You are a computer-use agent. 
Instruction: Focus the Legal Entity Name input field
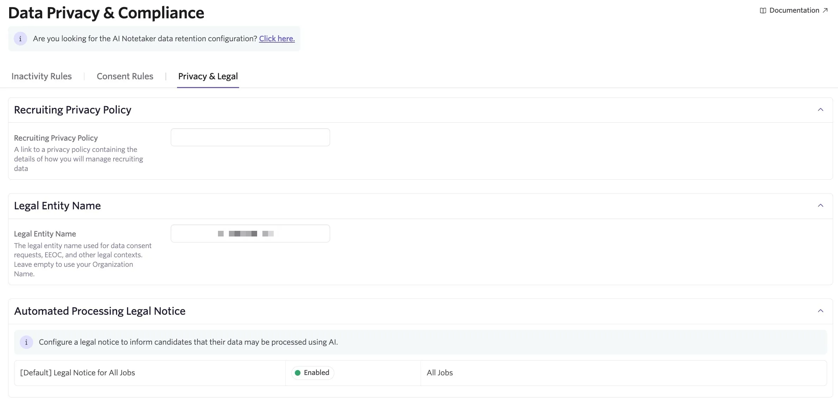[250, 233]
